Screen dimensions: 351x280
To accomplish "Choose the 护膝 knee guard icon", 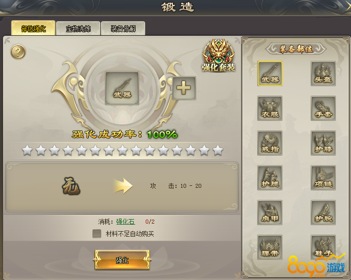I will pyautogui.click(x=323, y=143).
